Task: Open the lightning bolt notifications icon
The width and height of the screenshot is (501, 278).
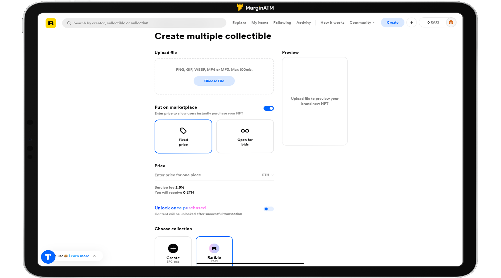Action: (x=411, y=23)
